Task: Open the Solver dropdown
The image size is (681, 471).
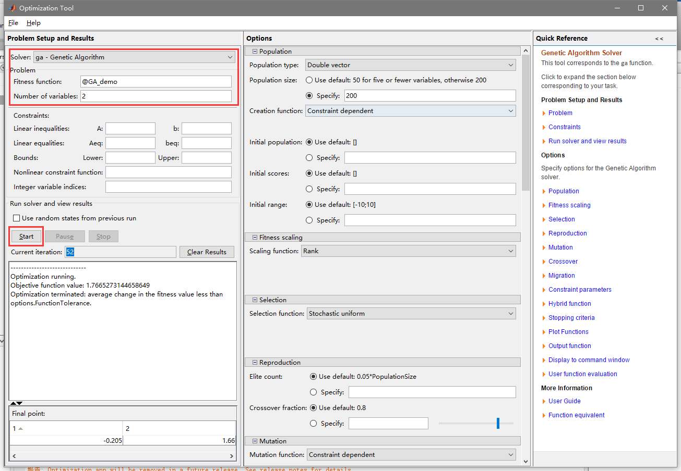Action: 135,57
